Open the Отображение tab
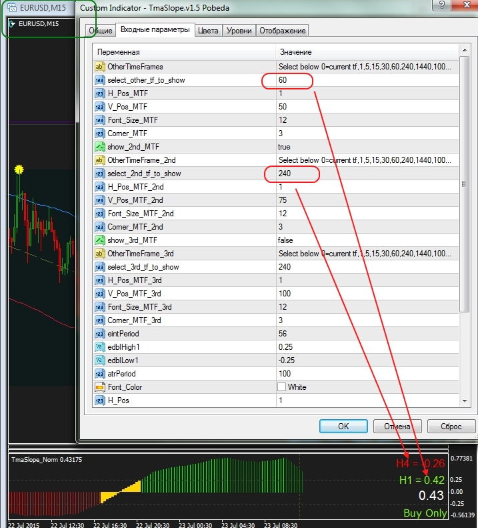The image size is (478, 528). coord(282,31)
